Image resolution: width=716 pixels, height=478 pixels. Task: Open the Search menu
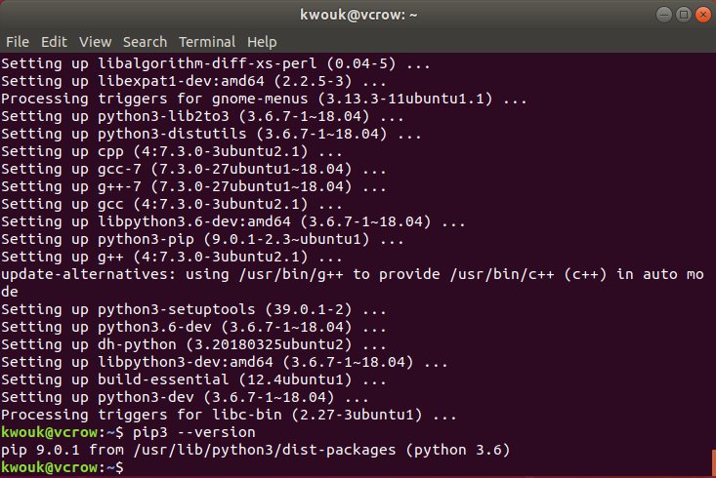tap(145, 42)
